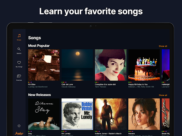Open Bobby Vinton Mr. Lonely cover
This screenshot has height=136, width=182.
[77, 114]
